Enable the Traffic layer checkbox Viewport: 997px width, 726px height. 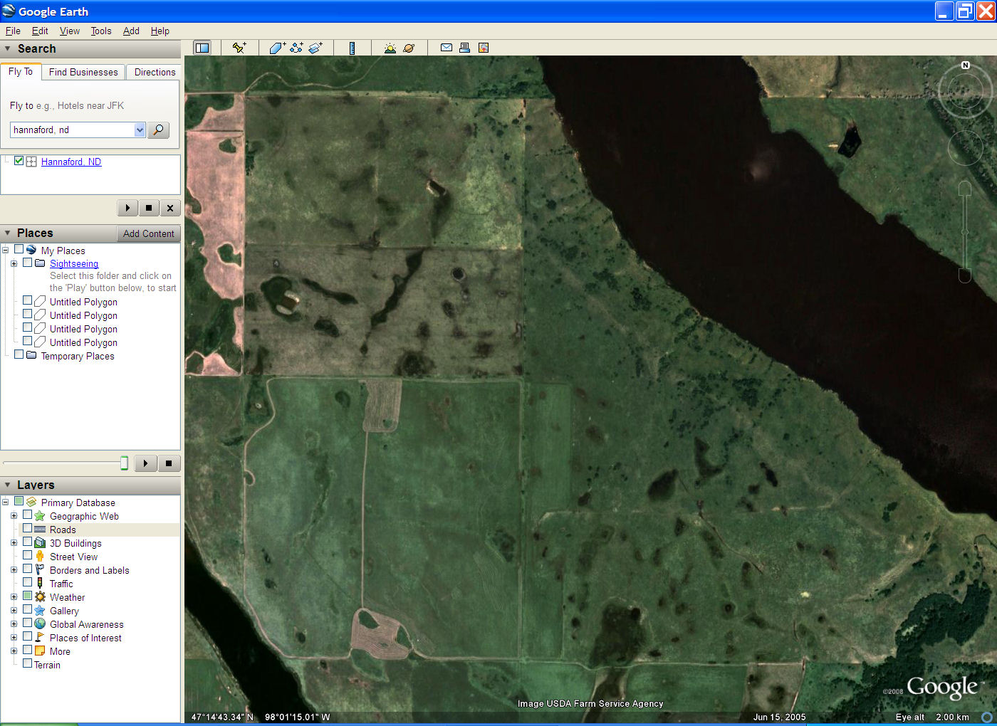click(27, 582)
